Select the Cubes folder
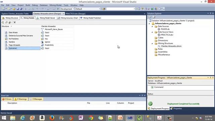The image size is (215, 121). pyautogui.click(x=161, y=38)
